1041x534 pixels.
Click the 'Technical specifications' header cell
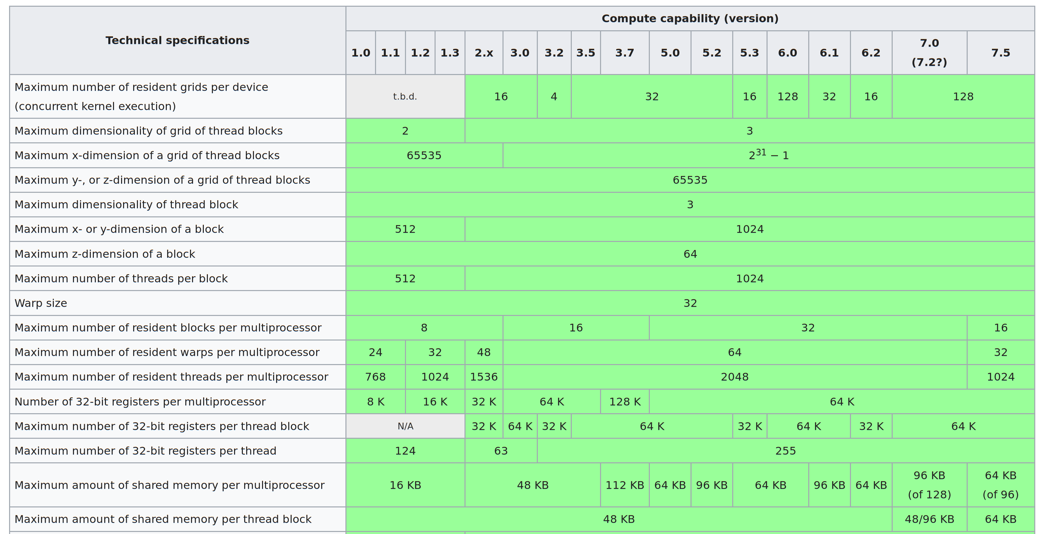(177, 40)
